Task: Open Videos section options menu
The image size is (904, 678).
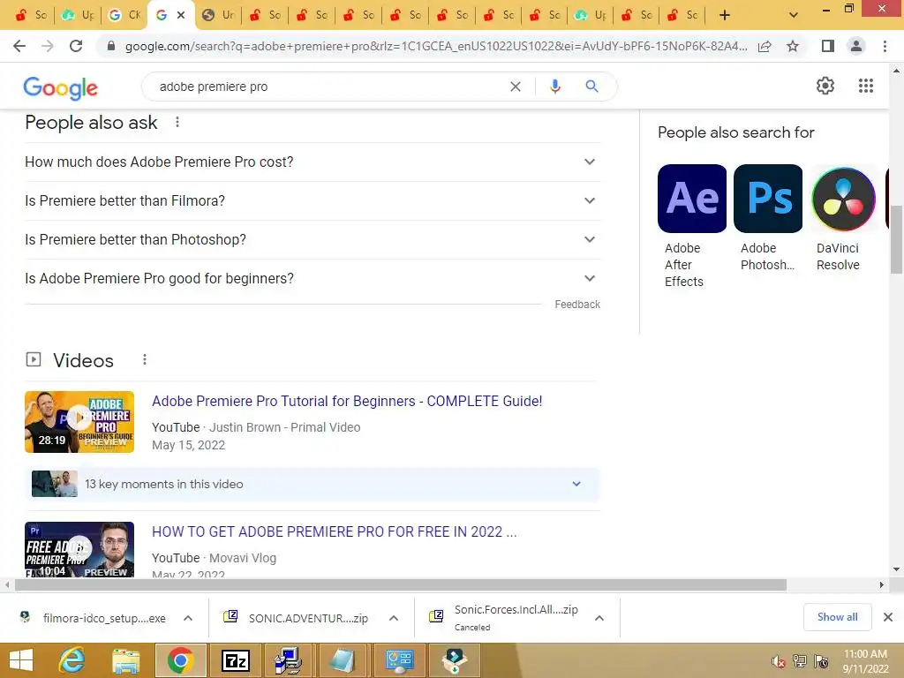Action: pyautogui.click(x=145, y=360)
